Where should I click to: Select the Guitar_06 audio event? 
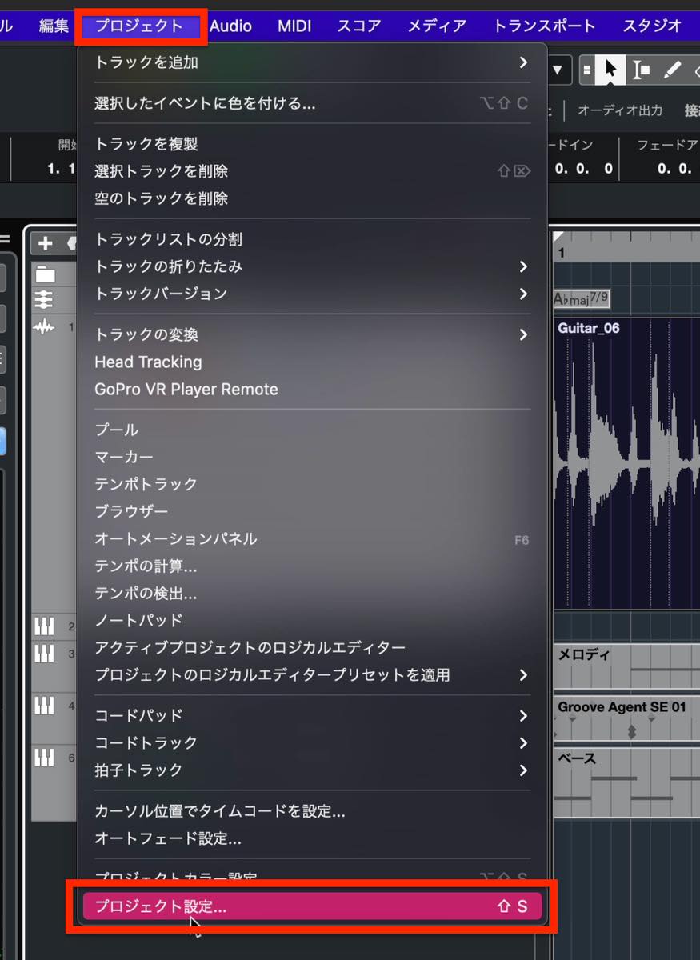tap(626, 464)
